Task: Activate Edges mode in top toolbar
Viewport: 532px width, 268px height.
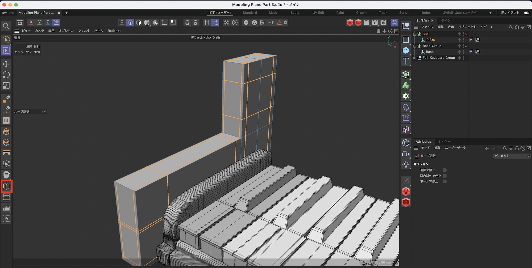Action: 130,23
